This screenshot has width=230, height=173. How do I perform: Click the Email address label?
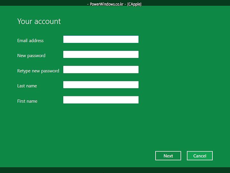pyautogui.click(x=30, y=40)
